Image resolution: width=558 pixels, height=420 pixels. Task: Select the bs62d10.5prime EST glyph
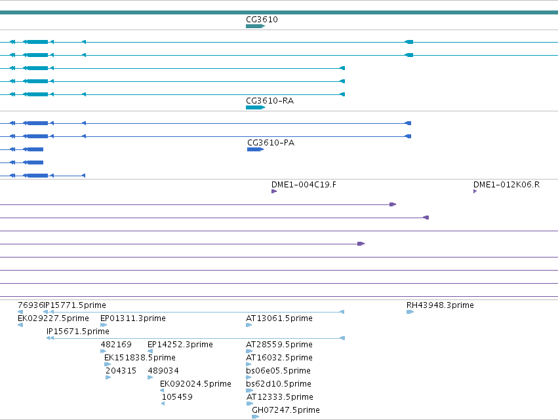[249, 391]
